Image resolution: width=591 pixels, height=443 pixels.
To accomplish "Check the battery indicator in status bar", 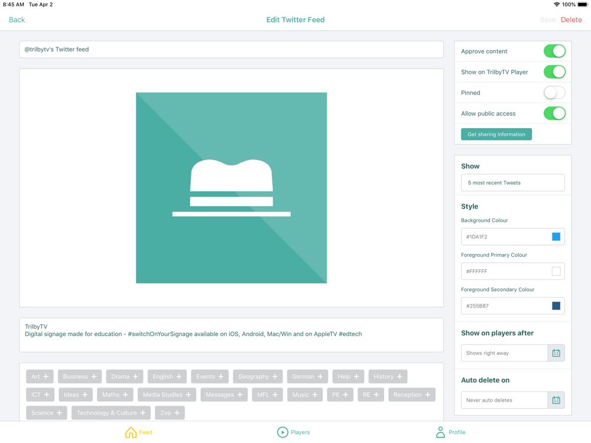I will 583,5.
